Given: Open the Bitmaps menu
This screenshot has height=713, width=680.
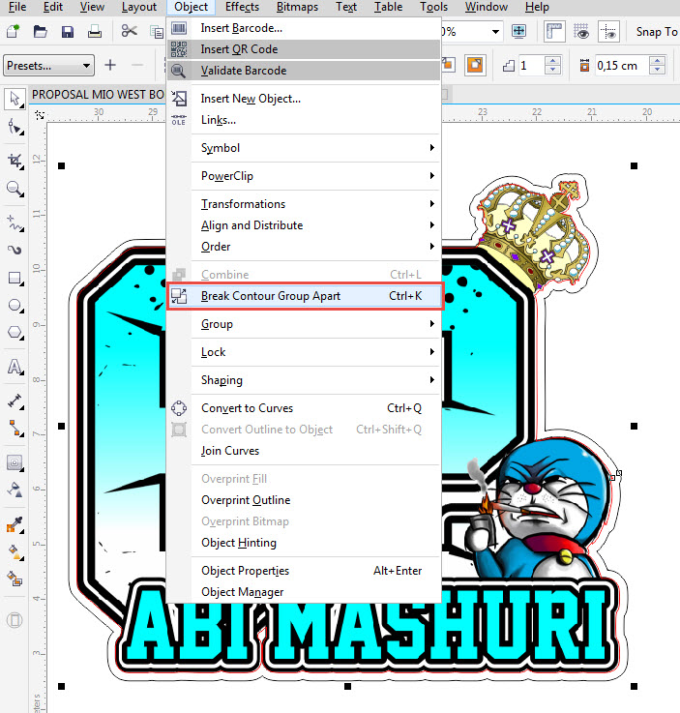Looking at the screenshot, I should 297,8.
